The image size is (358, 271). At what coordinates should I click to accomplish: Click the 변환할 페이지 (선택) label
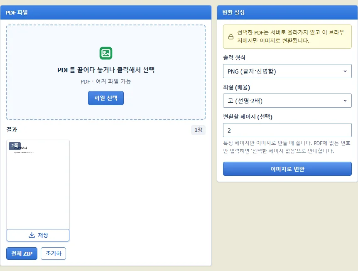tap(248, 117)
